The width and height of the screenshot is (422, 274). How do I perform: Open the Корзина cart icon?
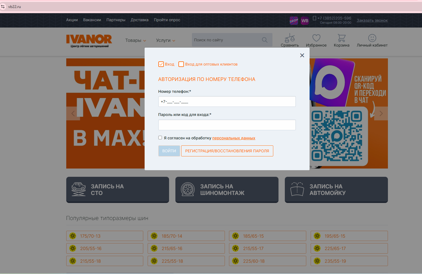[x=341, y=38]
